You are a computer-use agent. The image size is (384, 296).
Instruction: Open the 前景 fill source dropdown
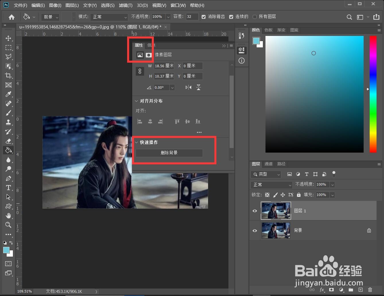click(x=50, y=17)
